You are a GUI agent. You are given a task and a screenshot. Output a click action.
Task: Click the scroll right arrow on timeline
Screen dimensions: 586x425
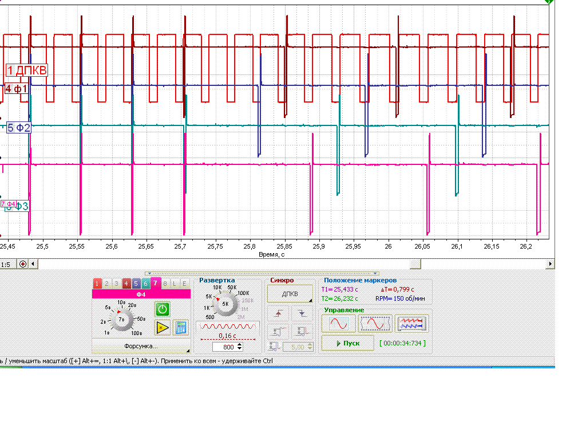point(550,264)
